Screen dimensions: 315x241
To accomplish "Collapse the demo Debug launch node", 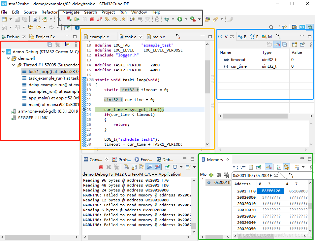I will pyautogui.click(x=3, y=52).
